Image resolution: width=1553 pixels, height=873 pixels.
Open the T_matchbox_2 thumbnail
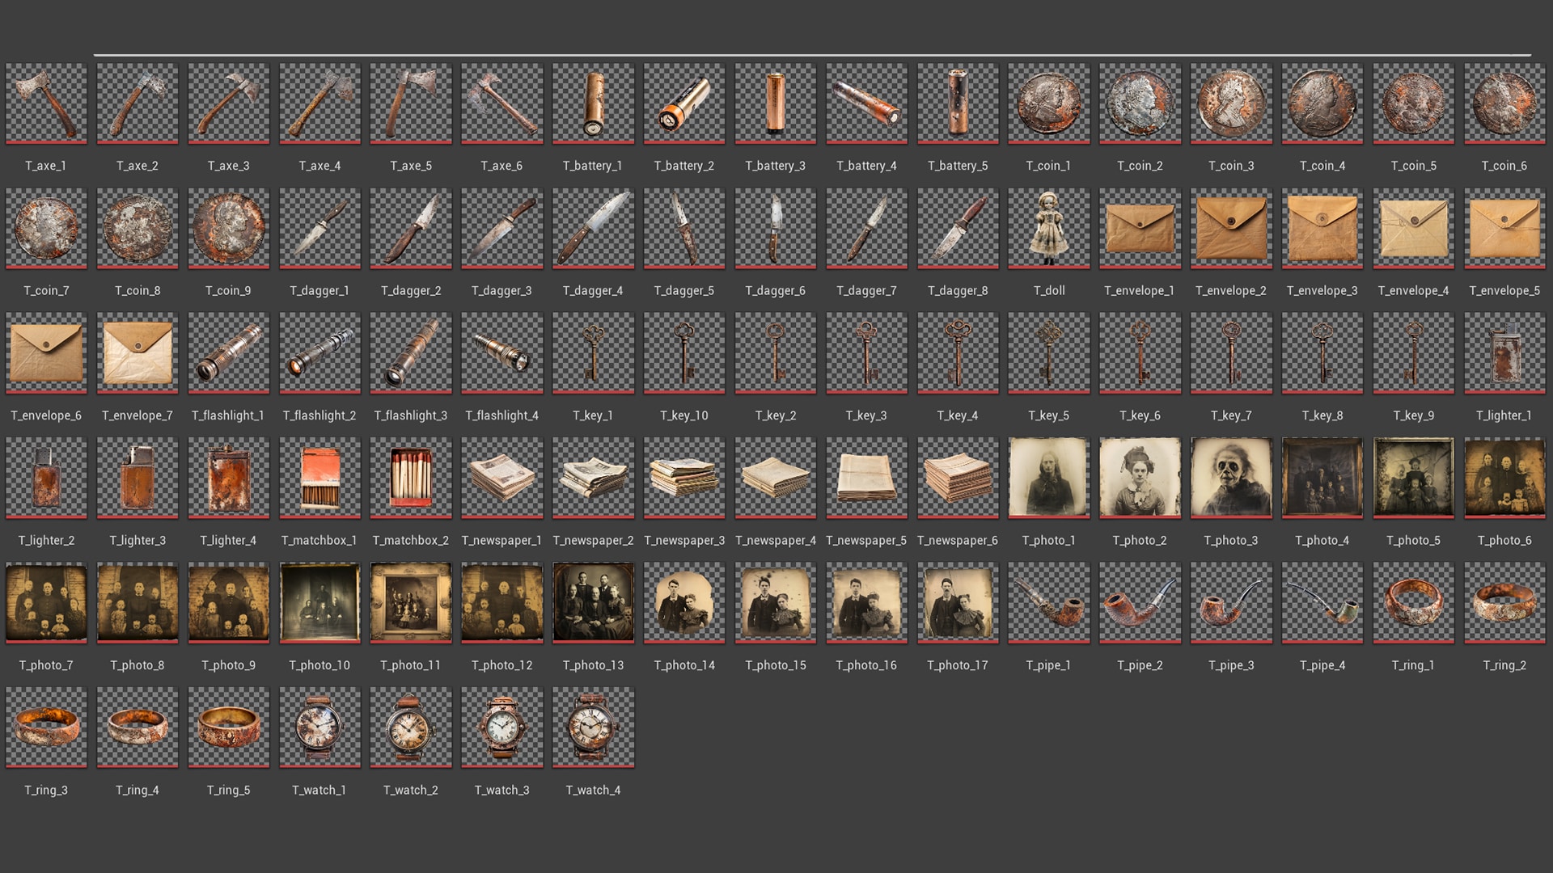(x=410, y=478)
